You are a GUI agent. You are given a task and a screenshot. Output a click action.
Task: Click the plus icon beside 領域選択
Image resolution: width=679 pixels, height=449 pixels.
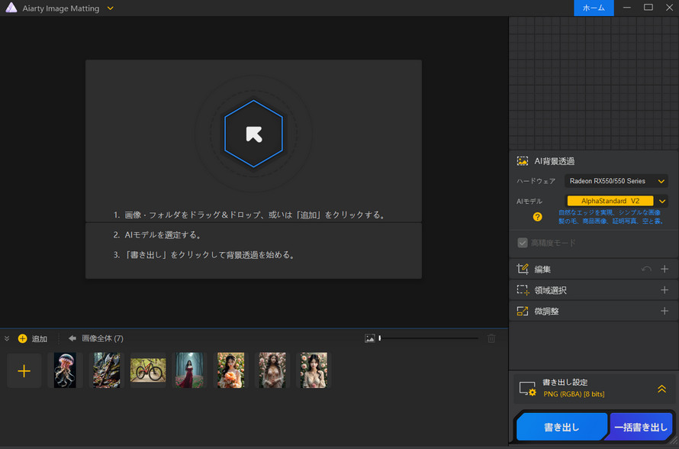pos(665,290)
